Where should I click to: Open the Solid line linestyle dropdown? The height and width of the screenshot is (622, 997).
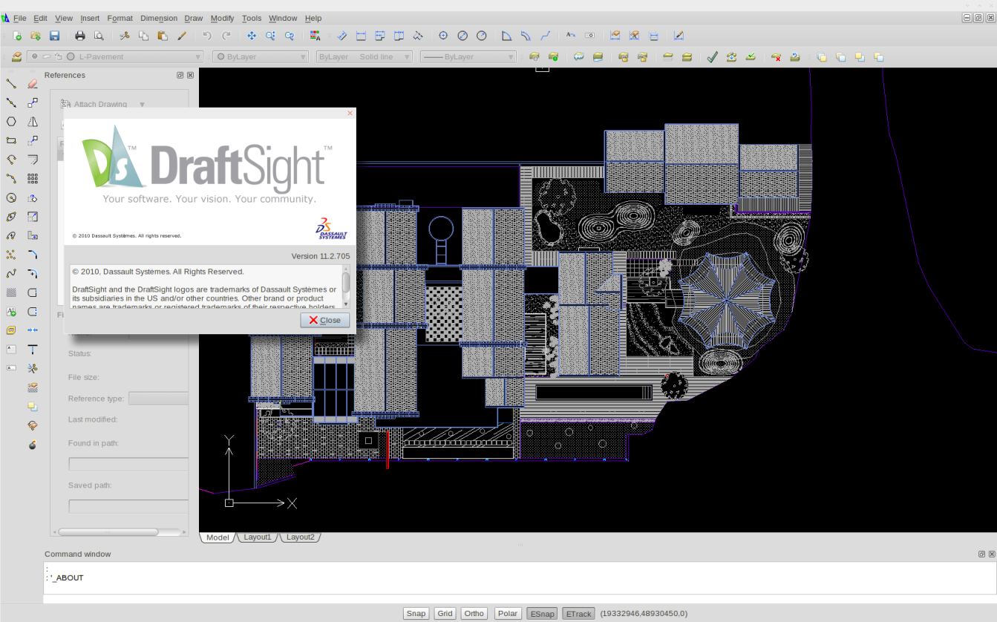[364, 56]
